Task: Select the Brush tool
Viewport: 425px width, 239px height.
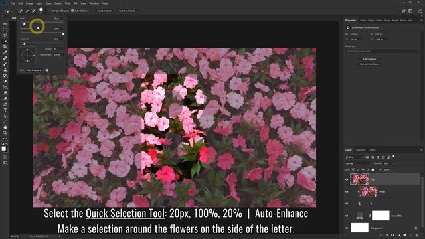Action: [5, 64]
